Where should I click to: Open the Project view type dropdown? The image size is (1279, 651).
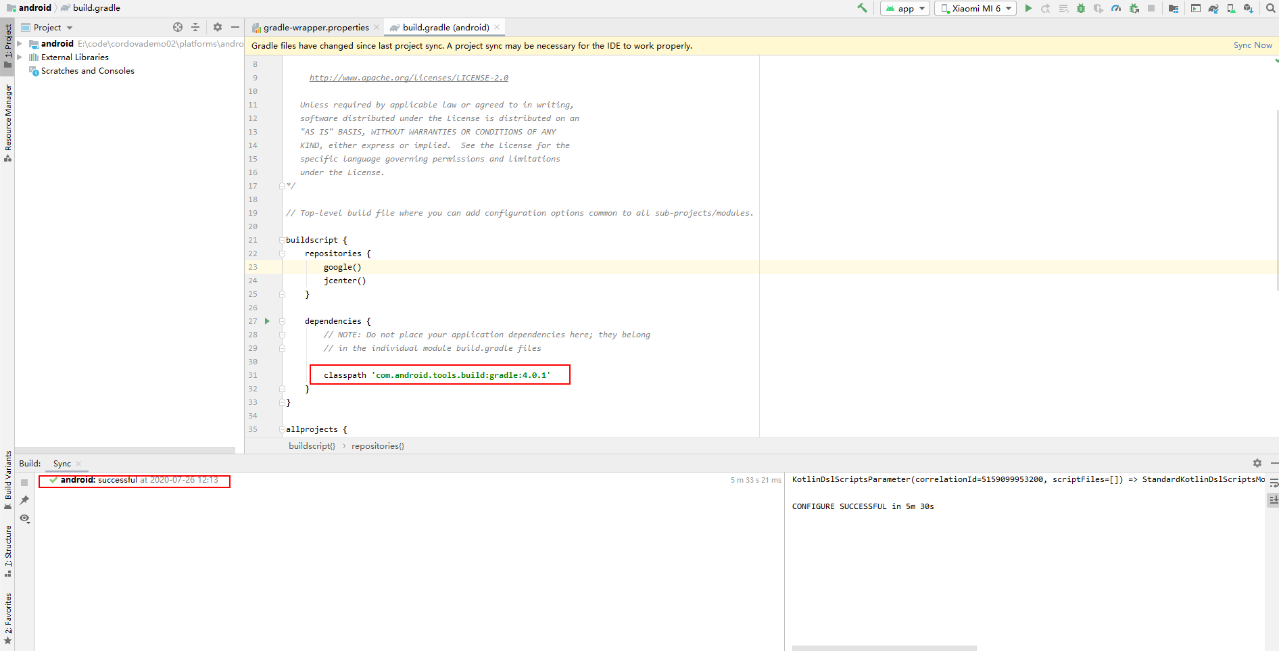pyautogui.click(x=47, y=28)
